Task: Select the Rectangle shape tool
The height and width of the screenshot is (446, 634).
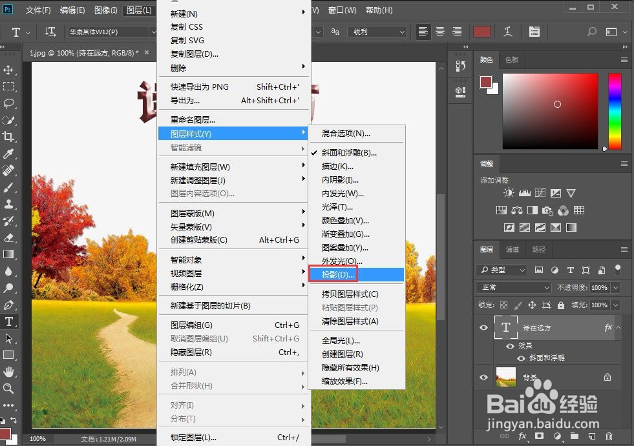Action: coord(8,355)
